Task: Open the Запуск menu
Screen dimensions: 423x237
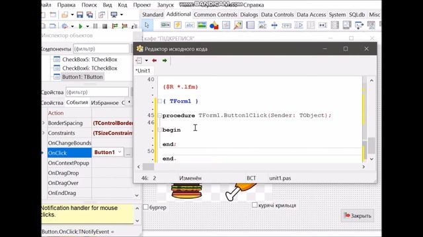Action: tap(165, 5)
